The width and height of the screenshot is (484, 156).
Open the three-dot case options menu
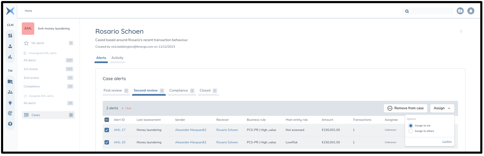pyautogui.click(x=461, y=31)
